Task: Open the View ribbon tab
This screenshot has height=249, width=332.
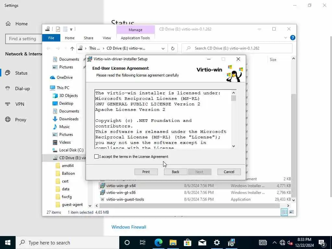Action: click(107, 38)
